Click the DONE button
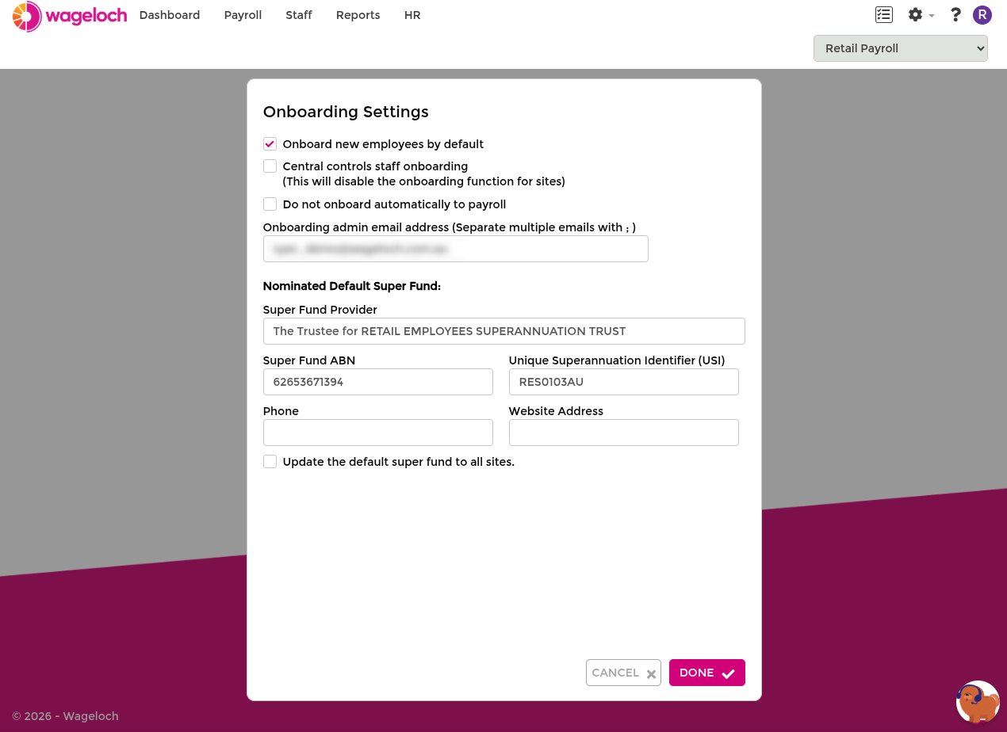Viewport: 1007px width, 732px height. click(x=707, y=673)
